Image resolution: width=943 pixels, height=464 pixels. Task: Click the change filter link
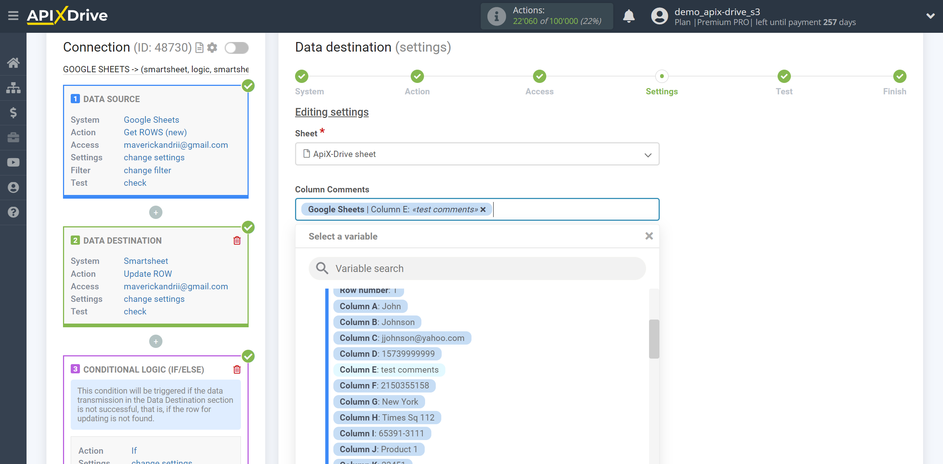pos(147,170)
